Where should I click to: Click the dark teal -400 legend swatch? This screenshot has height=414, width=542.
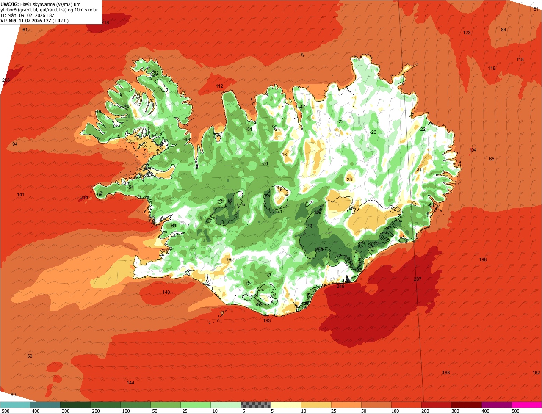click(x=45, y=405)
